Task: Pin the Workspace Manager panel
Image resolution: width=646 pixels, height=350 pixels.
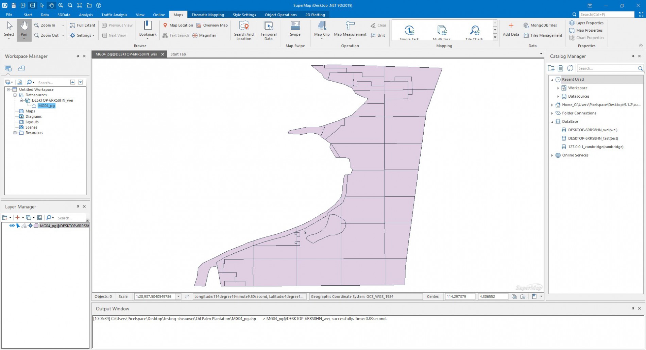Action: 78,56
